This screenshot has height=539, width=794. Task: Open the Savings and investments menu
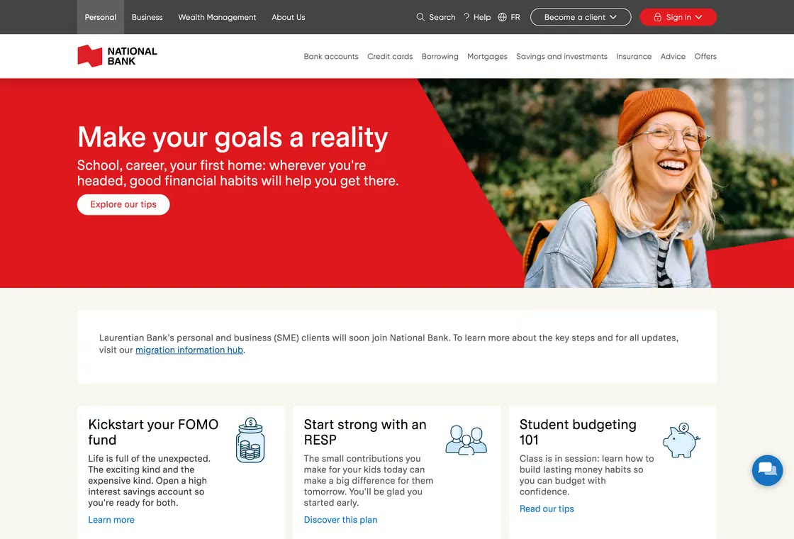tap(561, 56)
